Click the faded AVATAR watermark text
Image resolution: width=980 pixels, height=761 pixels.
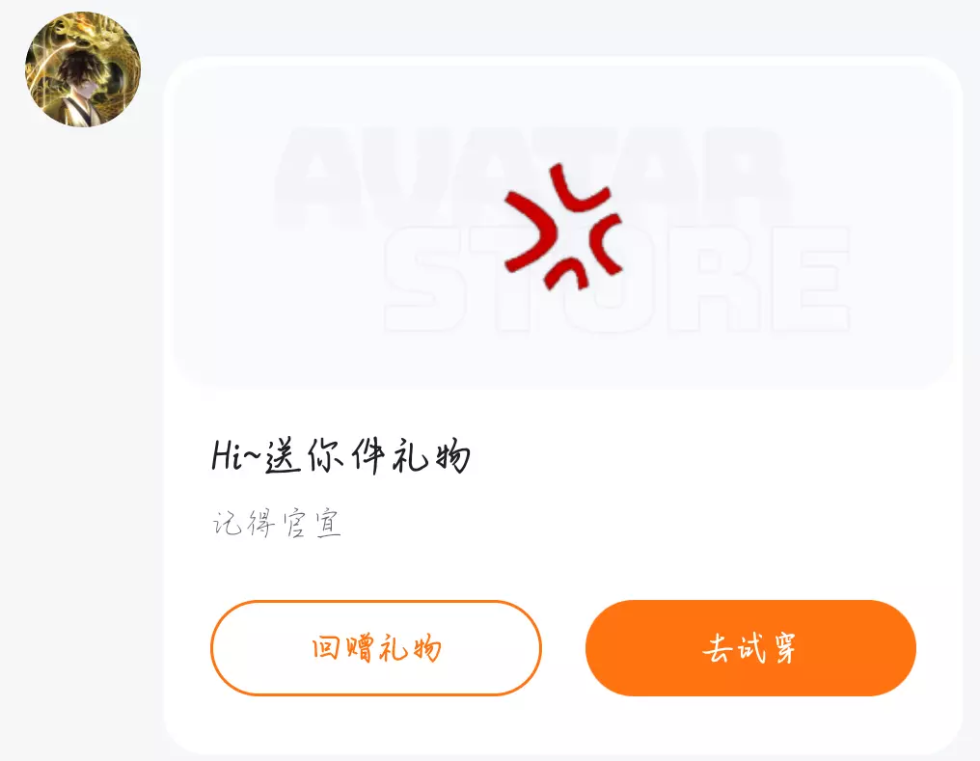(x=531, y=177)
